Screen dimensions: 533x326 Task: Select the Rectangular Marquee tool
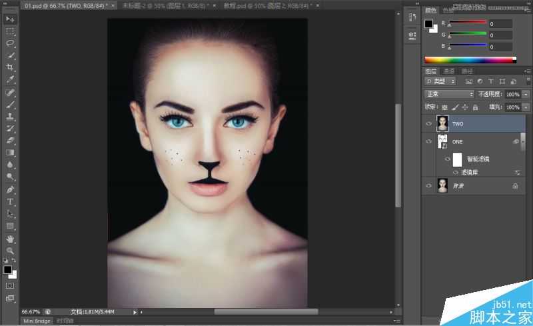point(10,31)
